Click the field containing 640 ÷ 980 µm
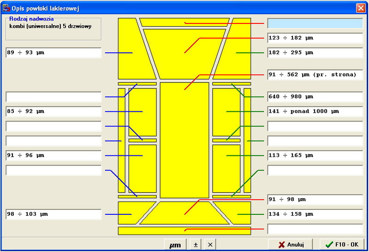Viewport: 369px width, 252px height. 315,97
